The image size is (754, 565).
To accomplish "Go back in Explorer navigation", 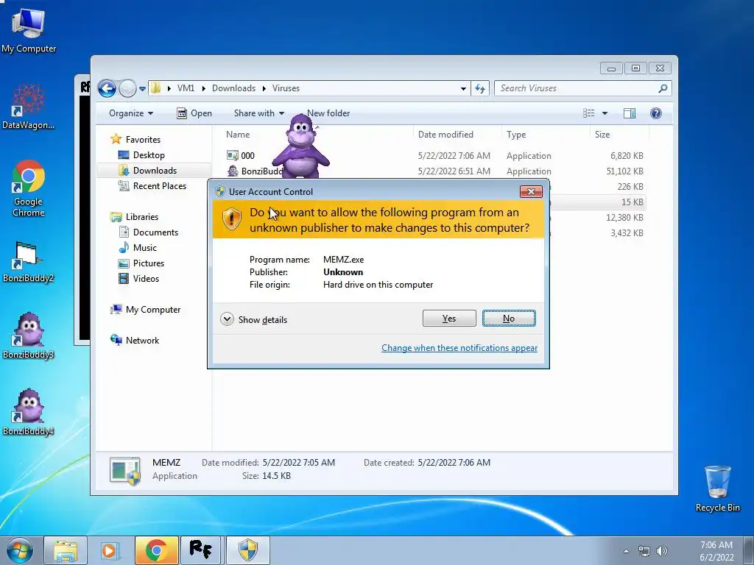I will (x=107, y=88).
